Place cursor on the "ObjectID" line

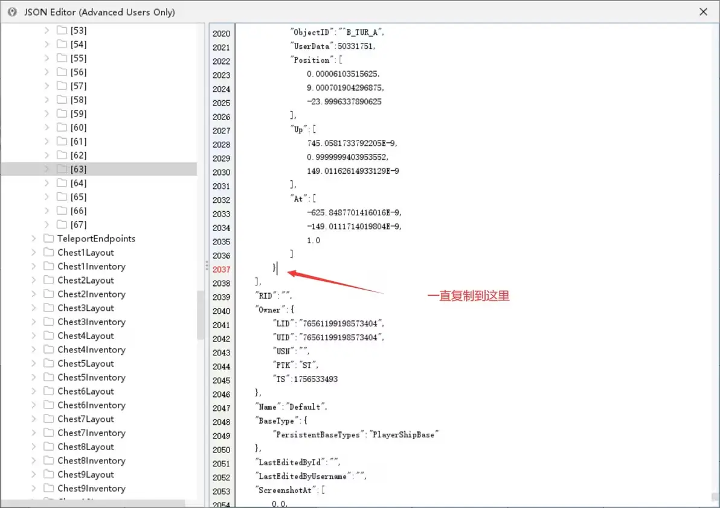[x=338, y=32]
